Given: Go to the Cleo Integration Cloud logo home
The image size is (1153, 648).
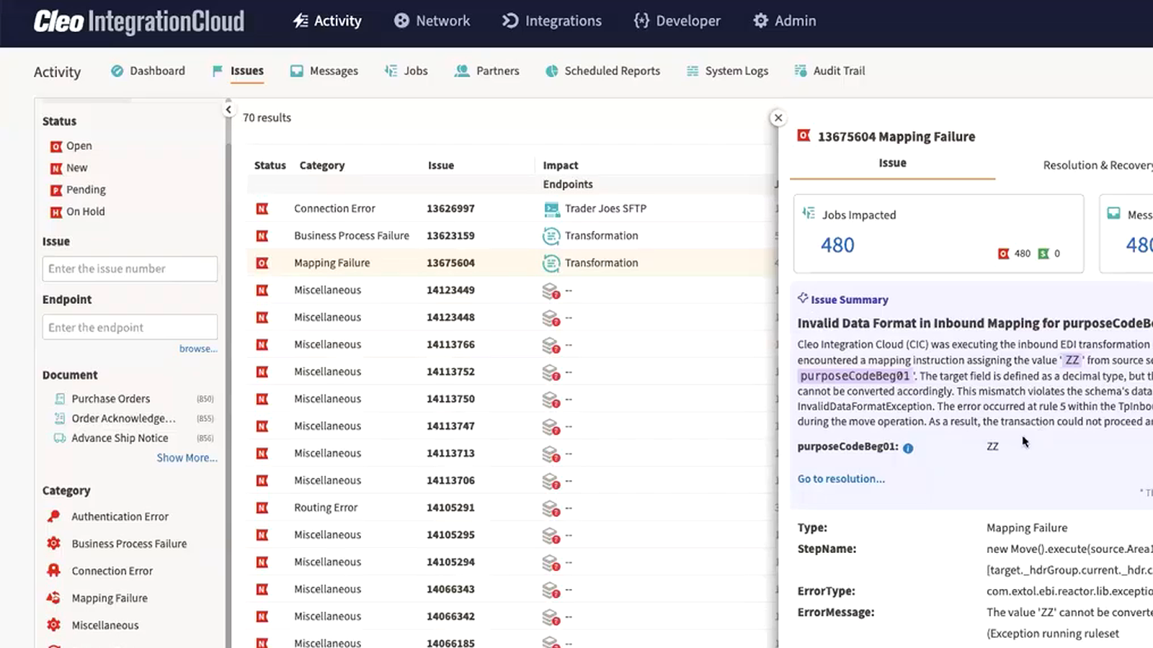Looking at the screenshot, I should click(x=139, y=22).
